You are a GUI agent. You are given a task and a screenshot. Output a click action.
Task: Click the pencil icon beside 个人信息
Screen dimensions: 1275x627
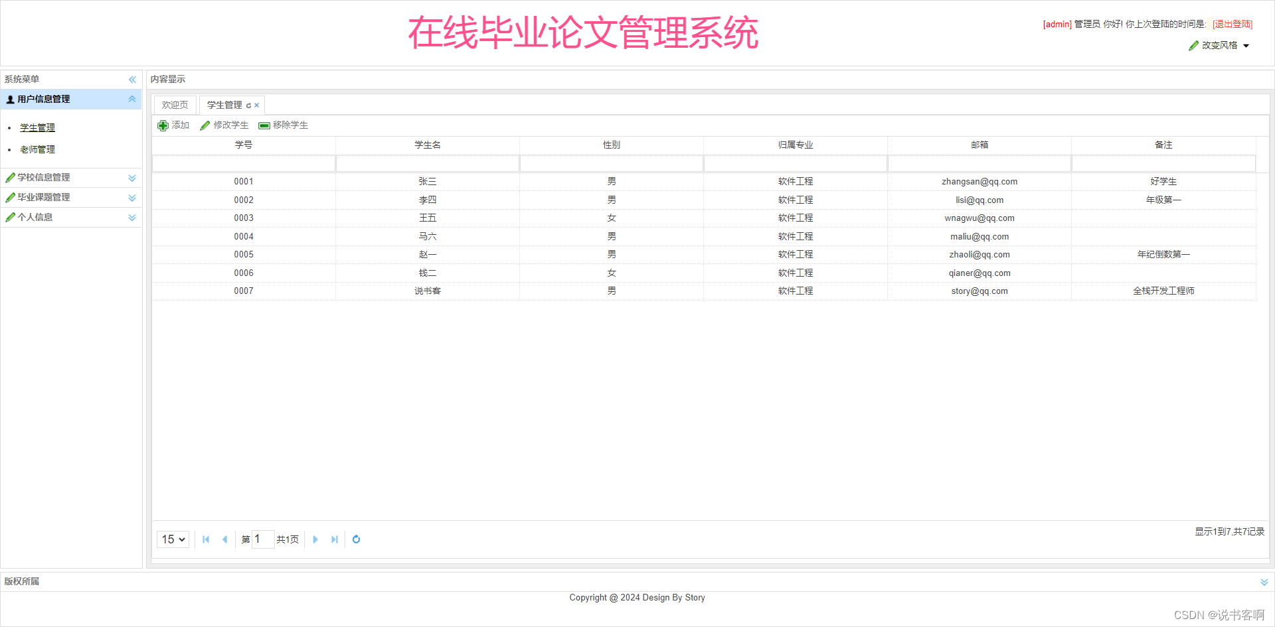click(10, 218)
